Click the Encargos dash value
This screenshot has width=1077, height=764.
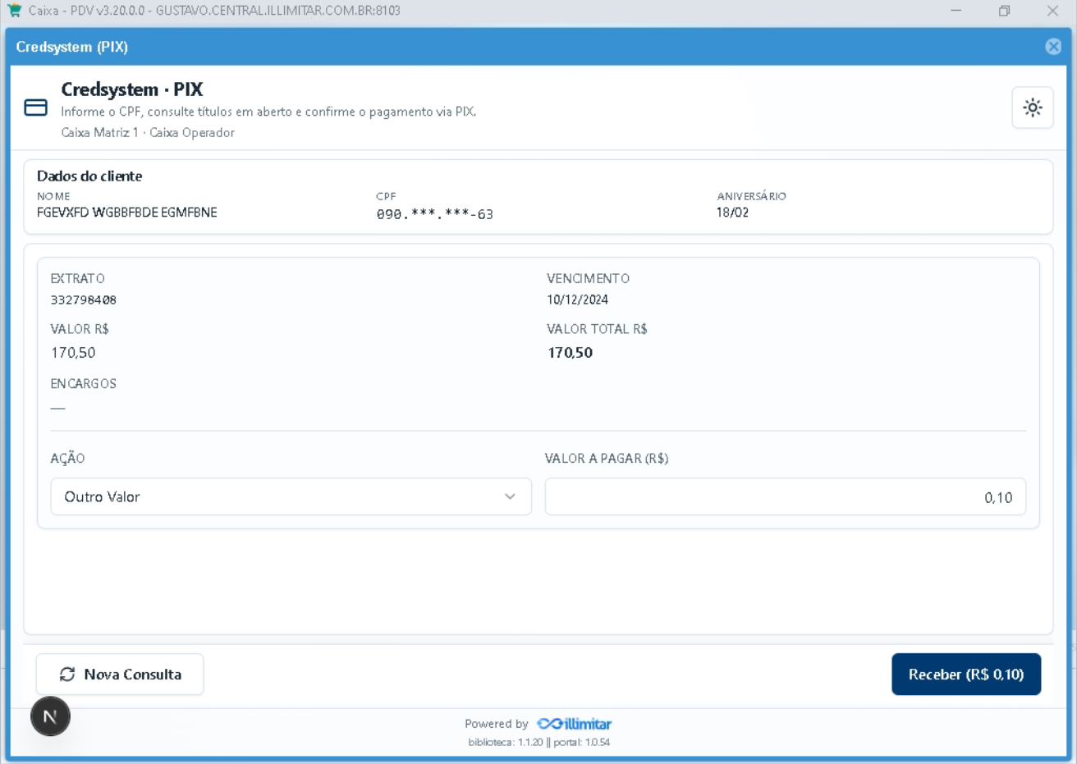click(x=57, y=407)
